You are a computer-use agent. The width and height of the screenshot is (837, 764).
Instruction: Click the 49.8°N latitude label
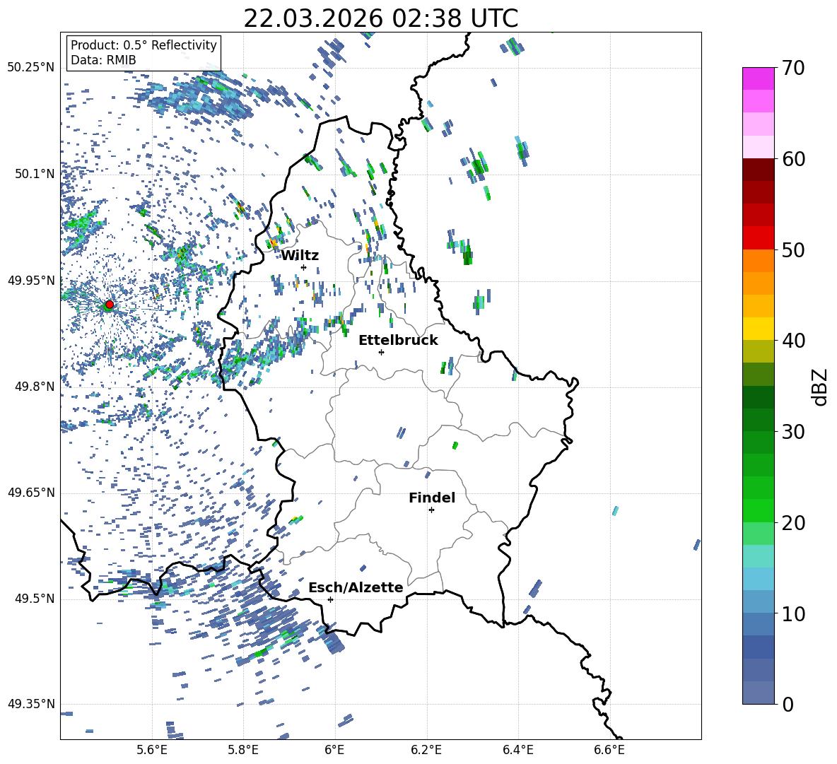35,387
